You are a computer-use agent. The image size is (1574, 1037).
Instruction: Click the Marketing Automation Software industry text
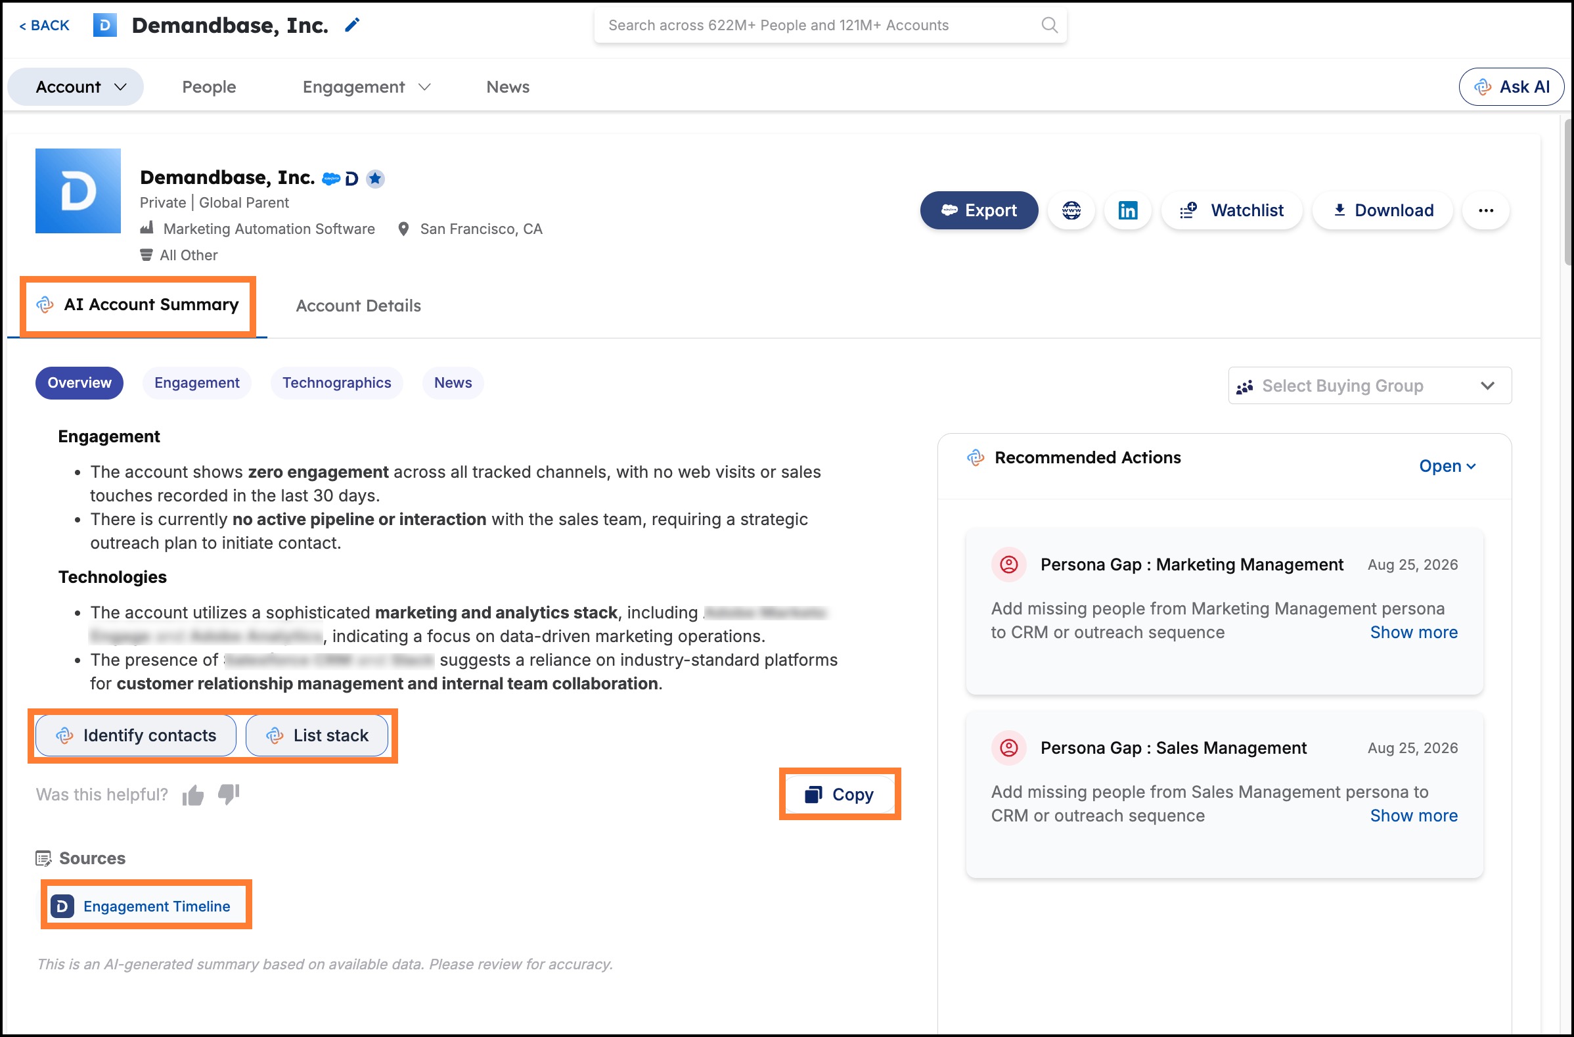[x=269, y=229]
